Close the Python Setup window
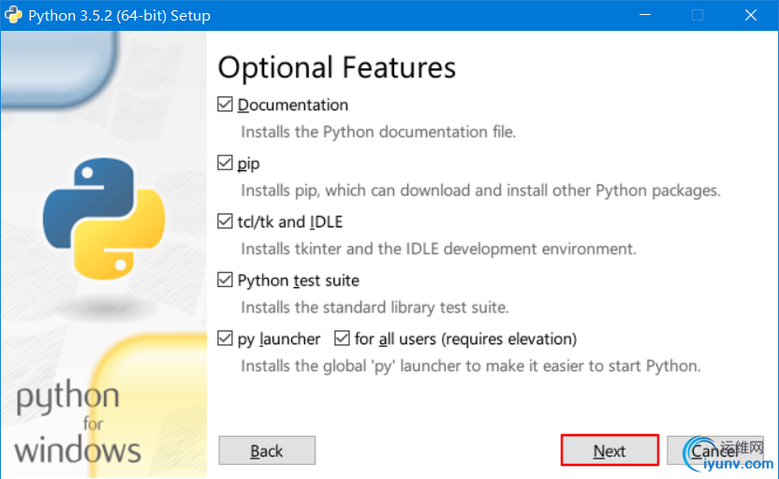Image resolution: width=779 pixels, height=479 pixels. click(x=751, y=15)
